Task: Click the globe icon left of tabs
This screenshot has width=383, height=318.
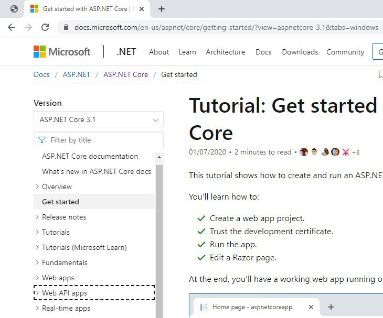Action: tap(14, 9)
